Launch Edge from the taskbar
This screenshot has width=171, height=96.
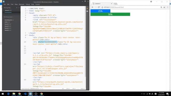point(8,94)
